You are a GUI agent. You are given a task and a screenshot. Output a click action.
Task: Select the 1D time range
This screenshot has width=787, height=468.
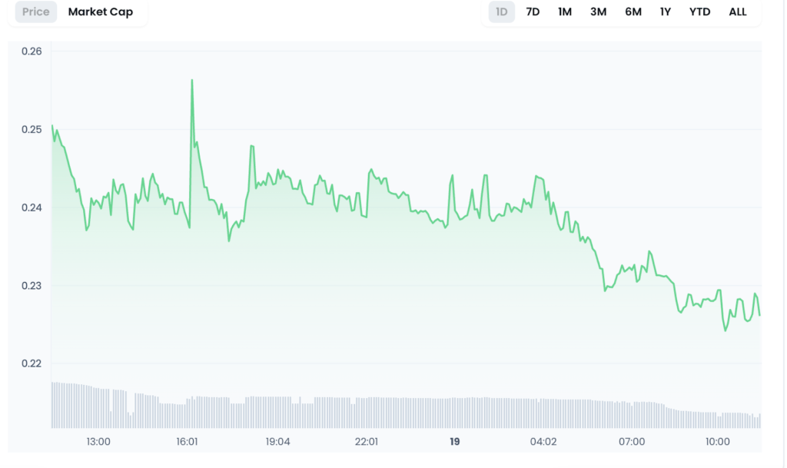tap(502, 12)
